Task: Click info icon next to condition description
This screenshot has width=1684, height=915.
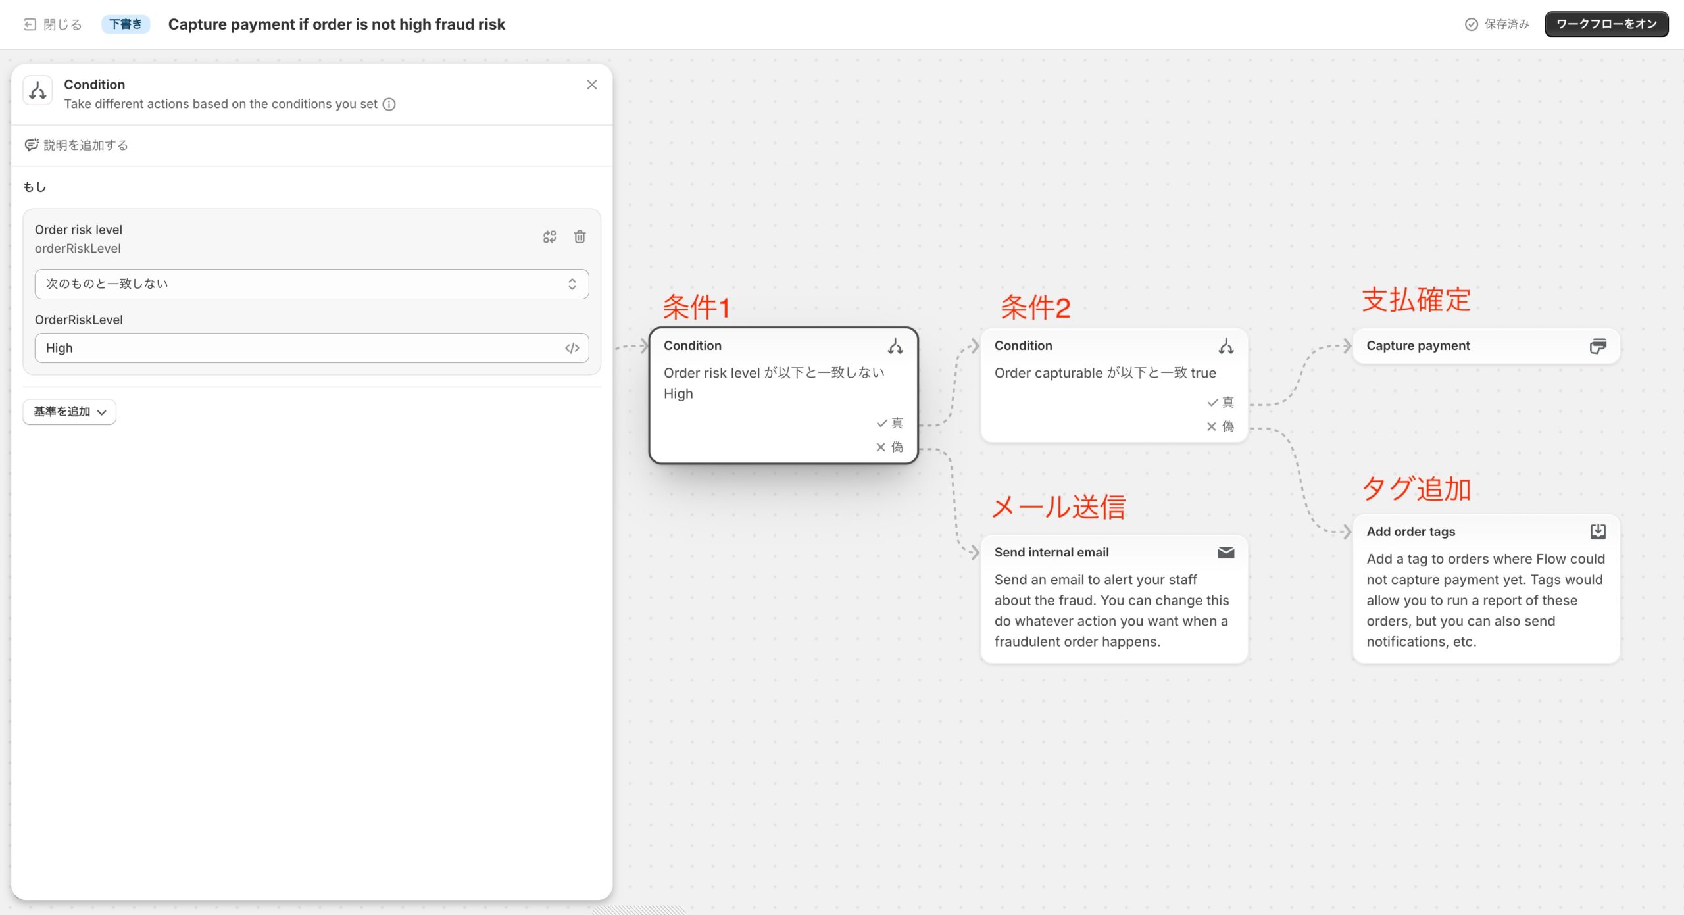Action: (389, 104)
